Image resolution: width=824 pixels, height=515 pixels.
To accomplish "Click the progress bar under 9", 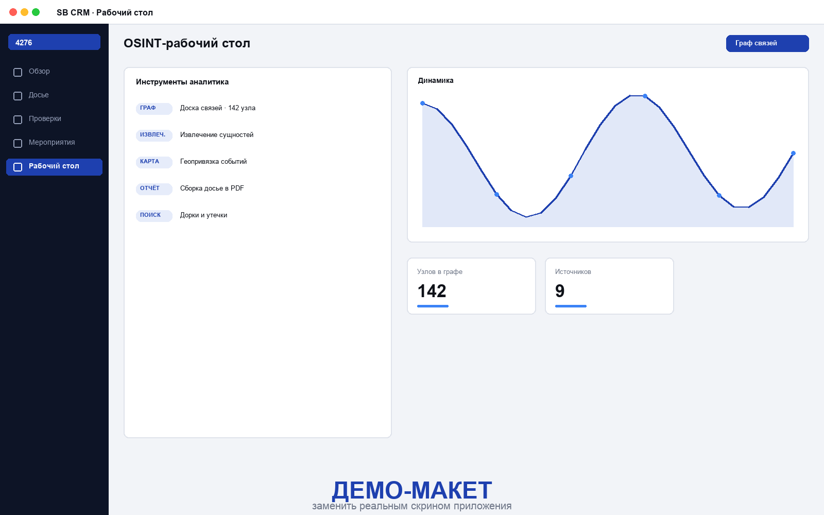I will pyautogui.click(x=571, y=306).
